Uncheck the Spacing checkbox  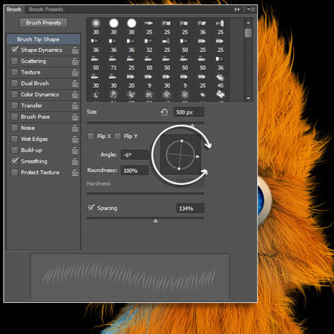pyautogui.click(x=91, y=208)
